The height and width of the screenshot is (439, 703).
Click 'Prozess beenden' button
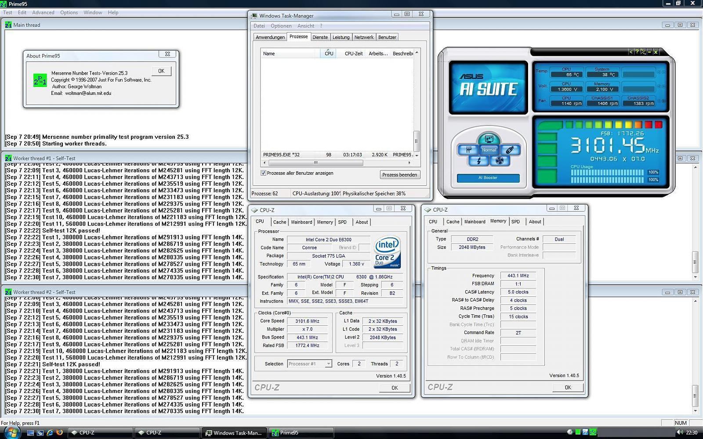click(399, 175)
